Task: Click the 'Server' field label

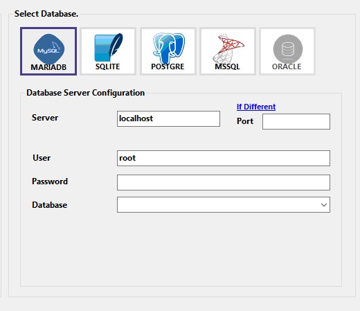Action: (x=45, y=118)
